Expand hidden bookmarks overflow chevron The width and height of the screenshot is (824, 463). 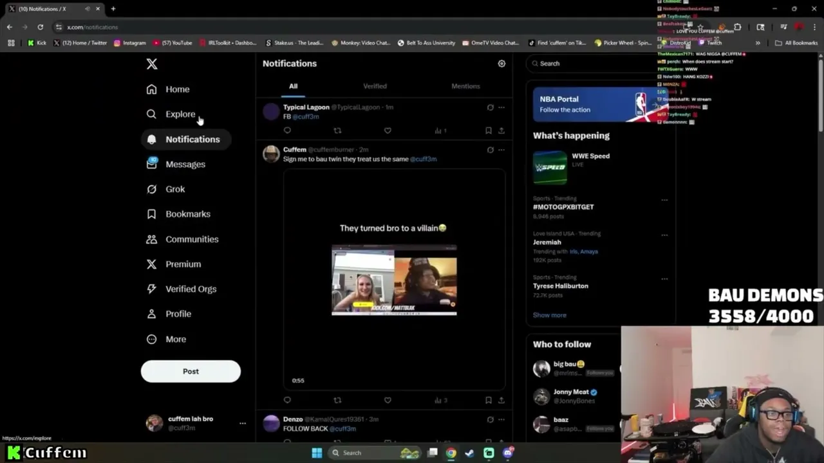click(x=758, y=43)
